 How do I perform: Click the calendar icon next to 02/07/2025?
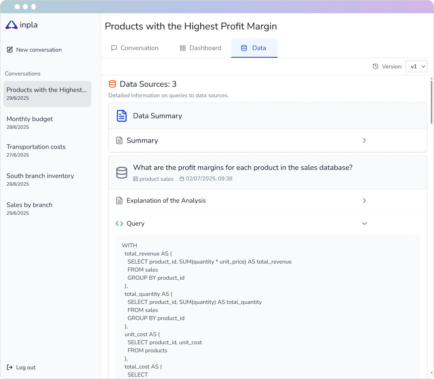[x=182, y=179]
